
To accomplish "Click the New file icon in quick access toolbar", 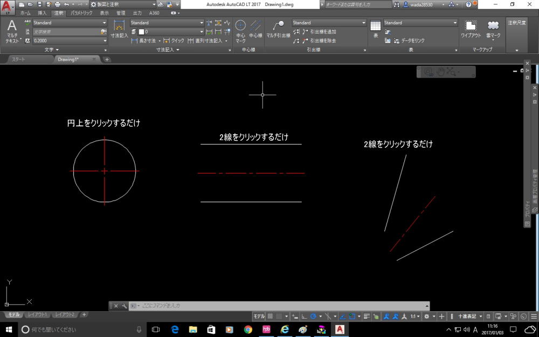I will [x=22, y=4].
